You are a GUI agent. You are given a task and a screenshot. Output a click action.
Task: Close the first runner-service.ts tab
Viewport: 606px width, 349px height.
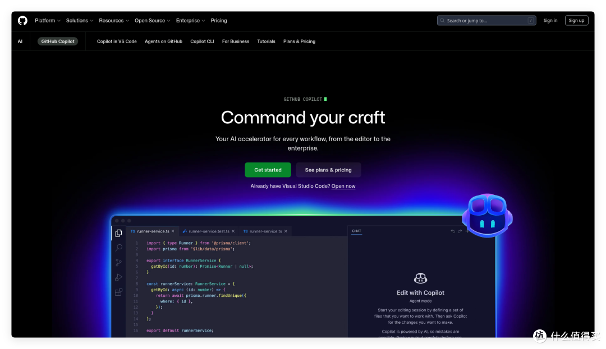pyautogui.click(x=173, y=231)
